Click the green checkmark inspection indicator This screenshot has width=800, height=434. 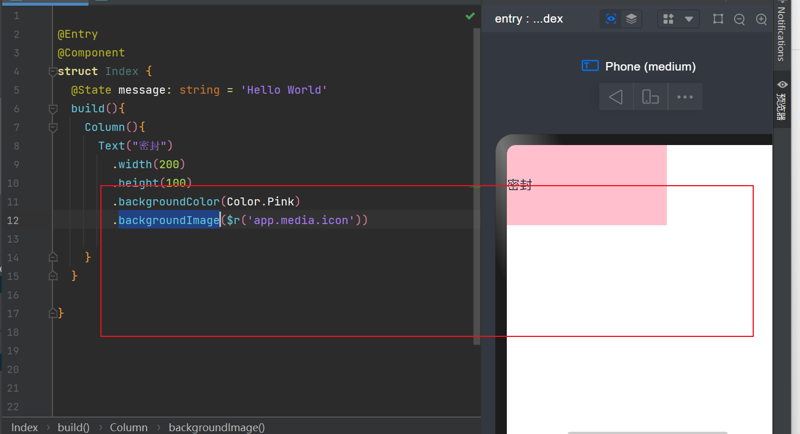[x=470, y=16]
